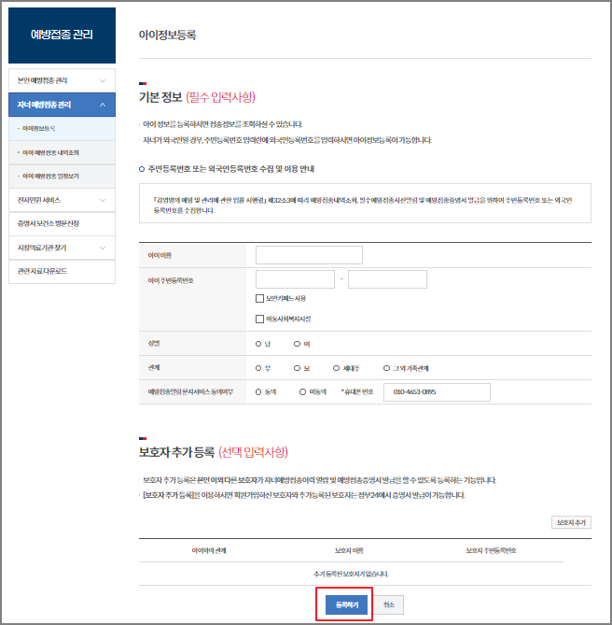This screenshot has height=625, width=612.
Task: Open 증명서 보건소 방문신청 menu
Action: pos(62,223)
